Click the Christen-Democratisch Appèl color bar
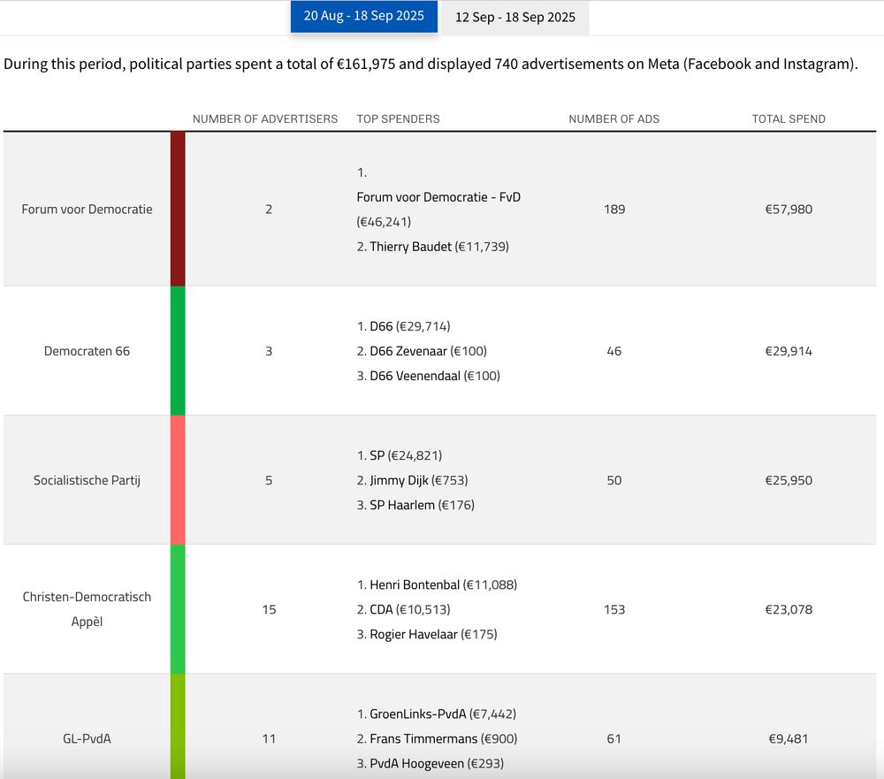 coord(178,609)
